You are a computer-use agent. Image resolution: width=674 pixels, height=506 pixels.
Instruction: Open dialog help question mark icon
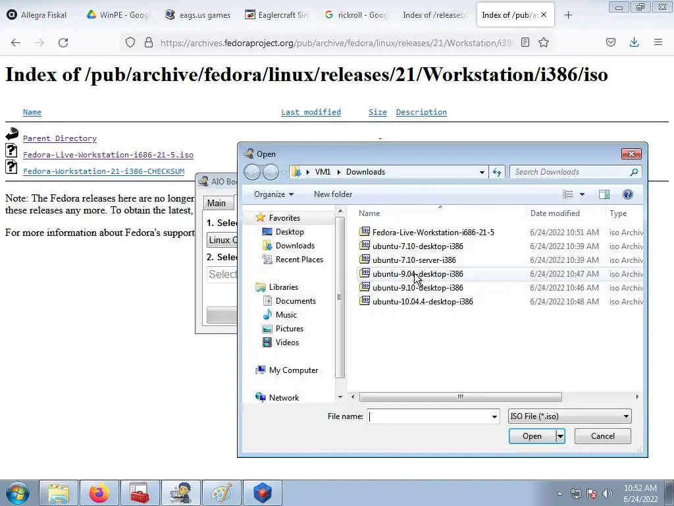(627, 194)
